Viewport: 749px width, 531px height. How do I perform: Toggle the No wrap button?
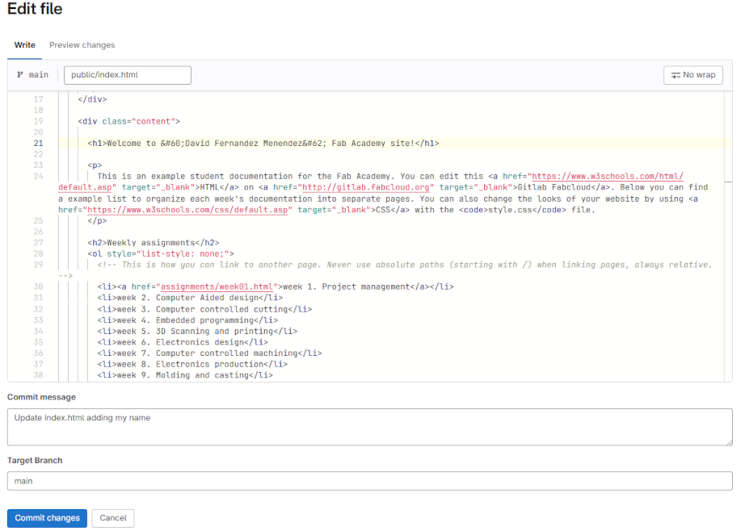(692, 75)
